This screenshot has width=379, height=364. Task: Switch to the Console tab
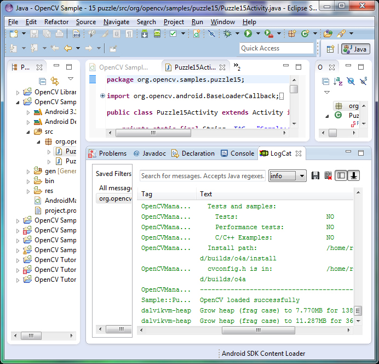pos(237,153)
